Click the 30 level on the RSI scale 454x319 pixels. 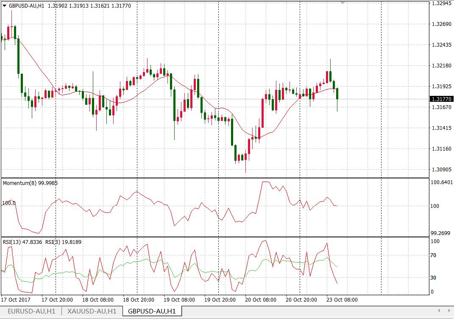tap(433, 277)
